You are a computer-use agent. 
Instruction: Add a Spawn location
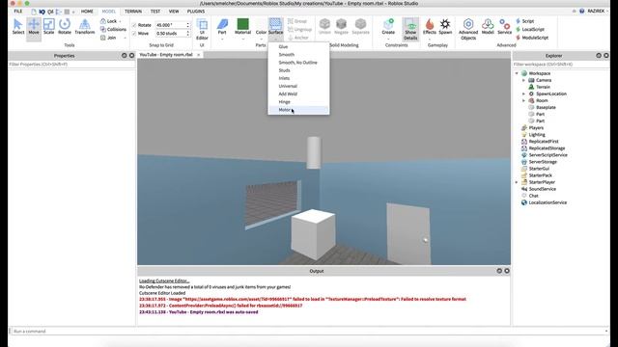(445, 27)
